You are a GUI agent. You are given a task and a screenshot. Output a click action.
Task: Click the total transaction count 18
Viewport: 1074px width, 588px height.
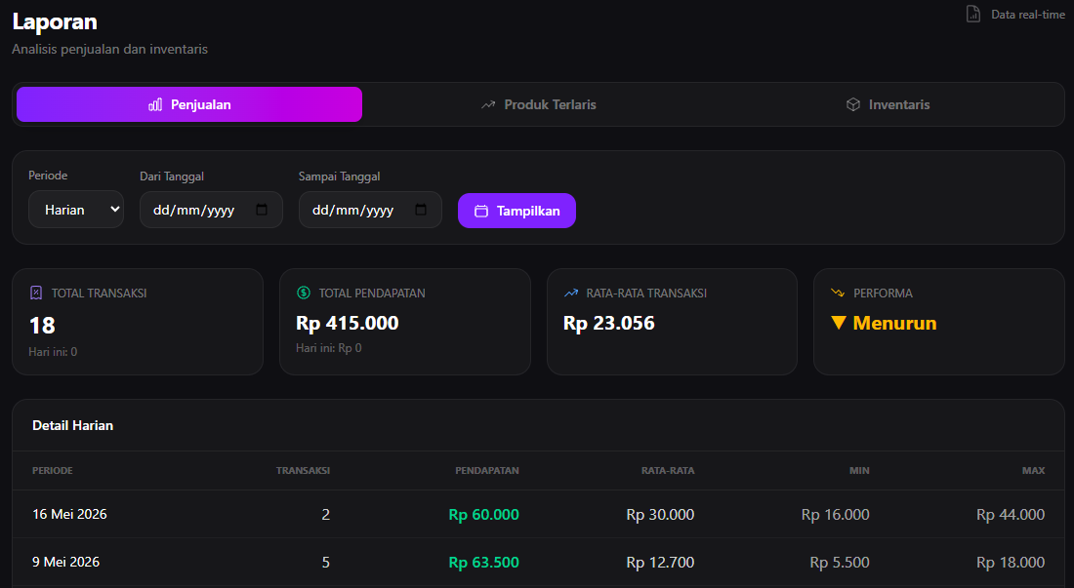pos(42,326)
